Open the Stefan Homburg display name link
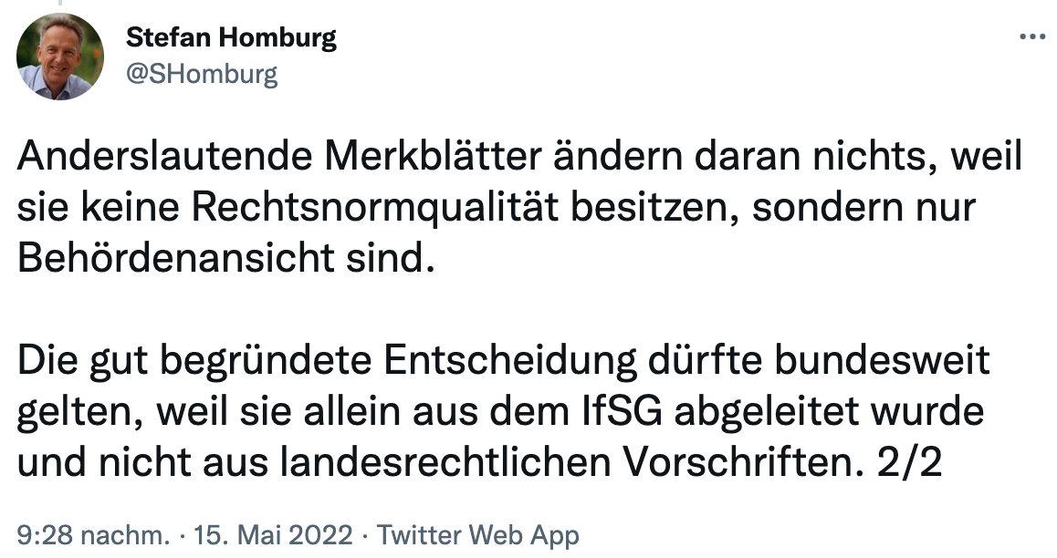The width and height of the screenshot is (1057, 558). click(x=231, y=37)
